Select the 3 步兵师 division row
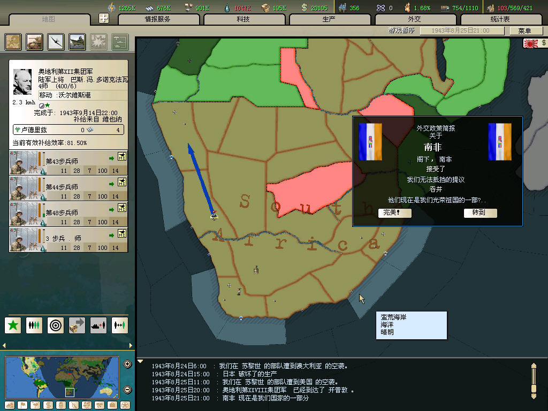 click(x=68, y=239)
